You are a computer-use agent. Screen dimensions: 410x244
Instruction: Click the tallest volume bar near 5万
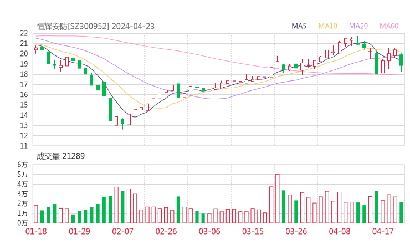point(278,199)
